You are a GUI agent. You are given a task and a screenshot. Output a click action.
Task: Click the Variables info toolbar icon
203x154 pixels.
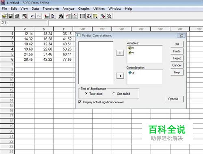(53, 16)
